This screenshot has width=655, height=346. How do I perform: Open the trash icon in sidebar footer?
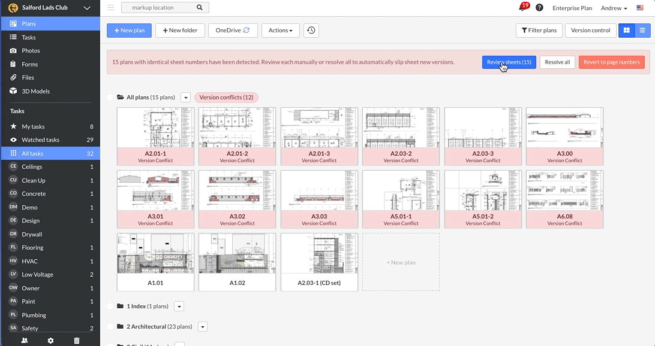pyautogui.click(x=76, y=340)
